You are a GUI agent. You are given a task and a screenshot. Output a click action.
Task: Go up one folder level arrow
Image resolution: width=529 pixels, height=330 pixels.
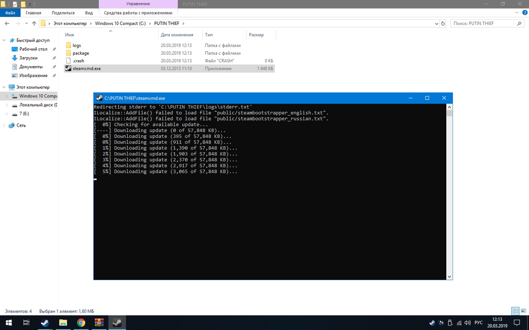pyautogui.click(x=34, y=24)
